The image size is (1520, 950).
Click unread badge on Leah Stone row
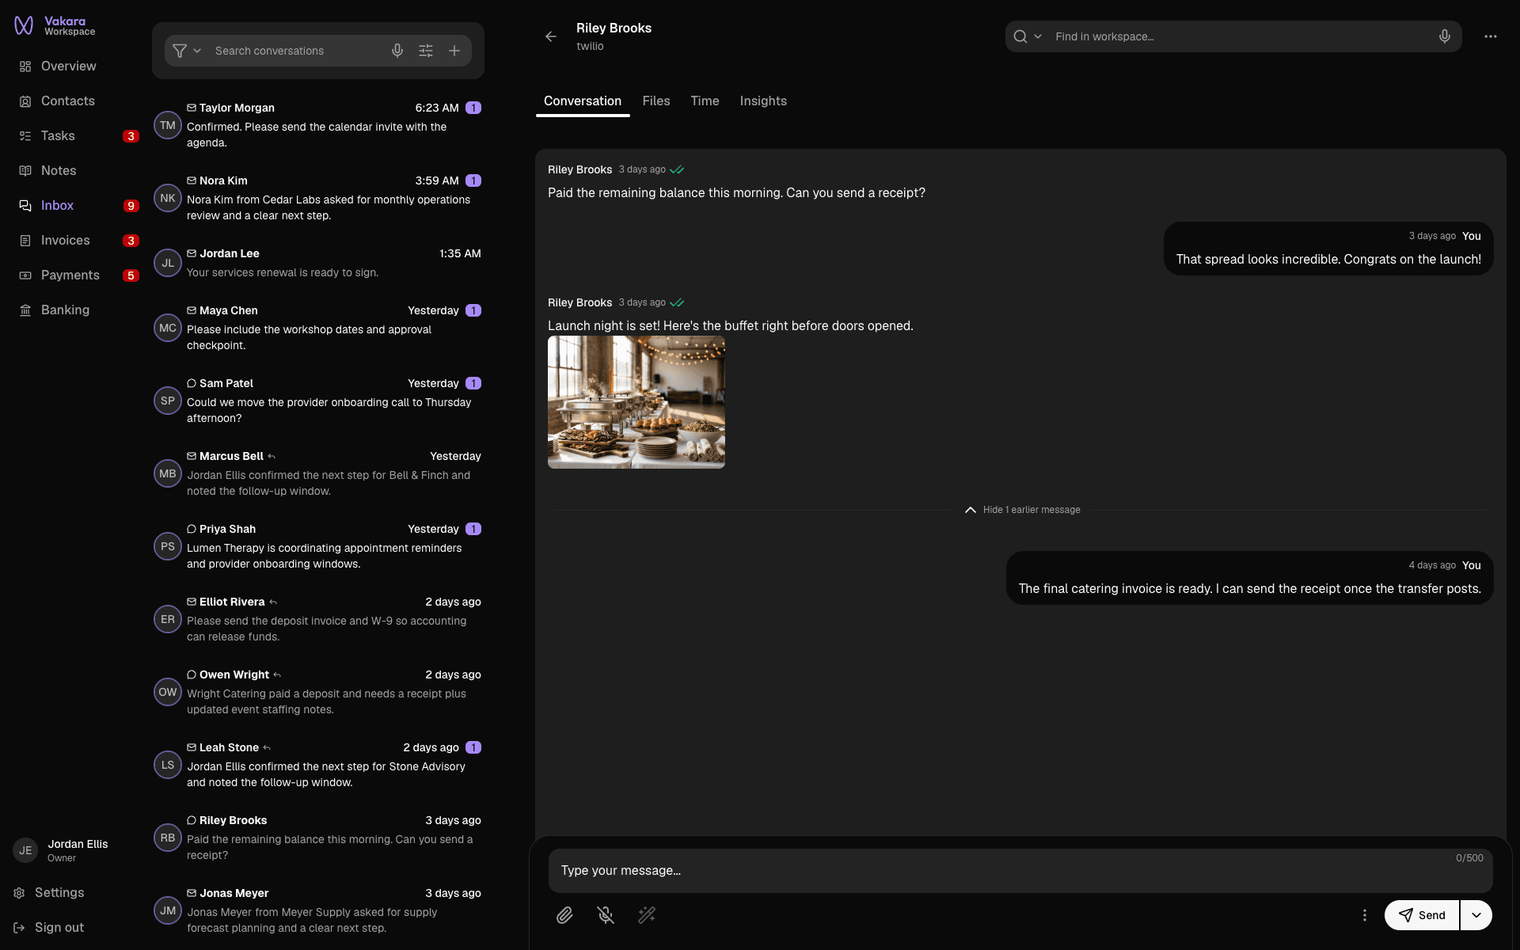tap(473, 747)
